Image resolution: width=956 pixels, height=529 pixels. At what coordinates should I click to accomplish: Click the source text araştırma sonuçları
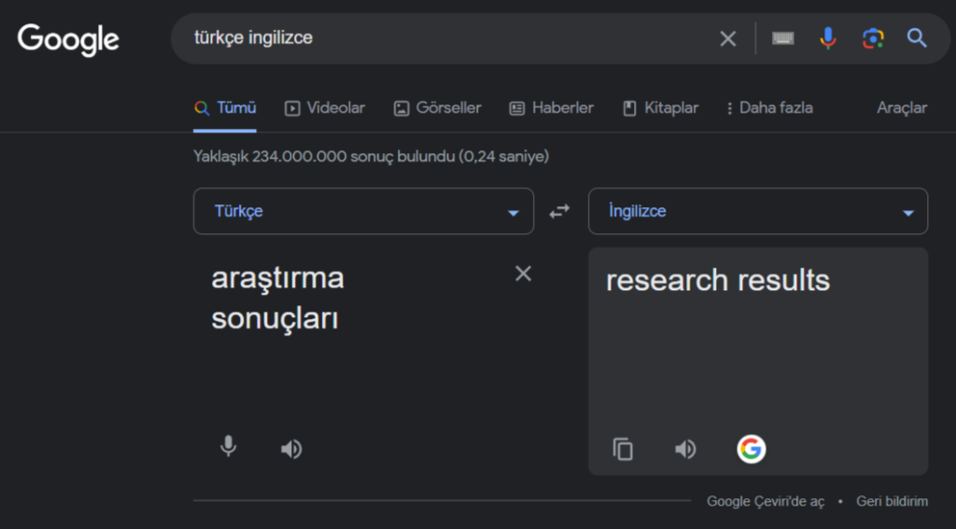click(x=277, y=298)
